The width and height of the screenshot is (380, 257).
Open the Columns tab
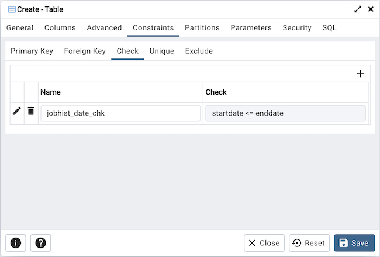[x=60, y=27]
